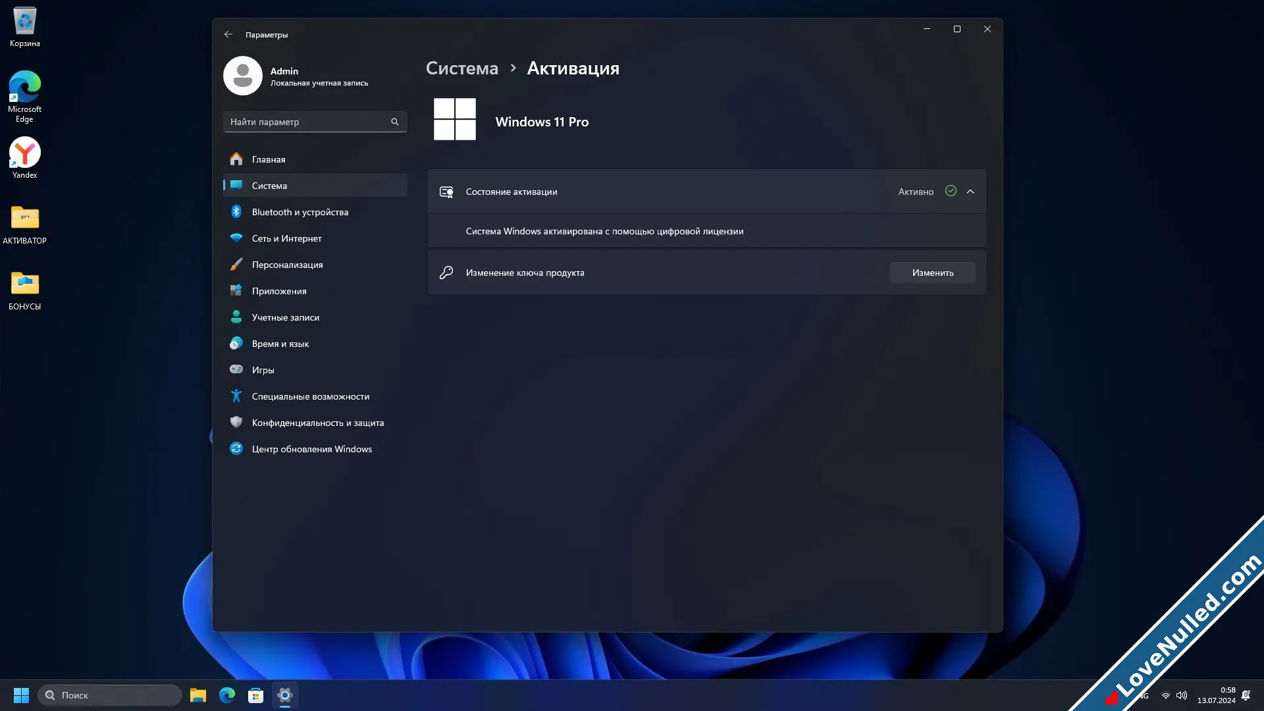The width and height of the screenshot is (1264, 711).
Task: Open Игры gamepad icon
Action: tap(236, 369)
